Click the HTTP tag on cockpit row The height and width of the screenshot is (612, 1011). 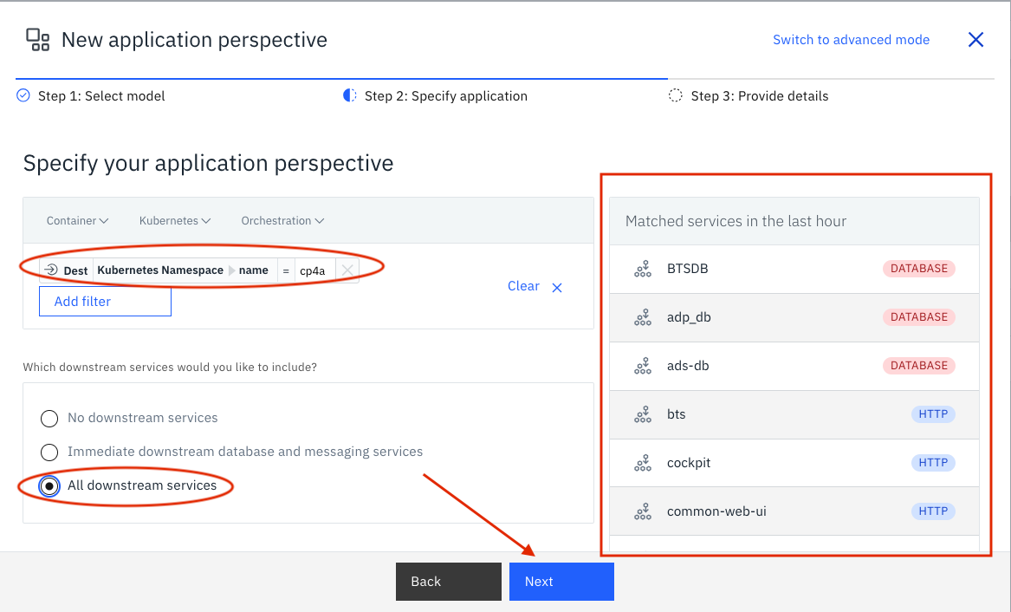point(933,462)
